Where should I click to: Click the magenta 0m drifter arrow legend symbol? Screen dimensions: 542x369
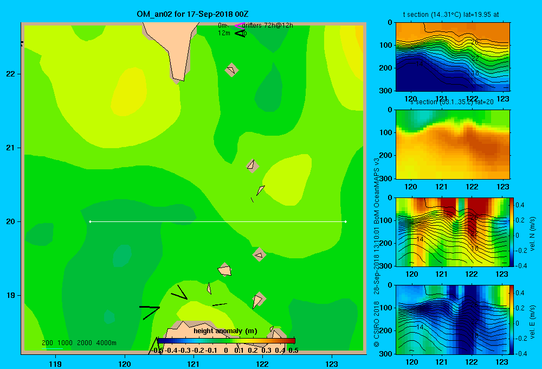coord(240,26)
